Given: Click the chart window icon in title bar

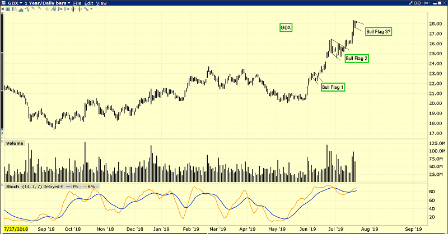Looking at the screenshot, I should click(x=3, y=3).
